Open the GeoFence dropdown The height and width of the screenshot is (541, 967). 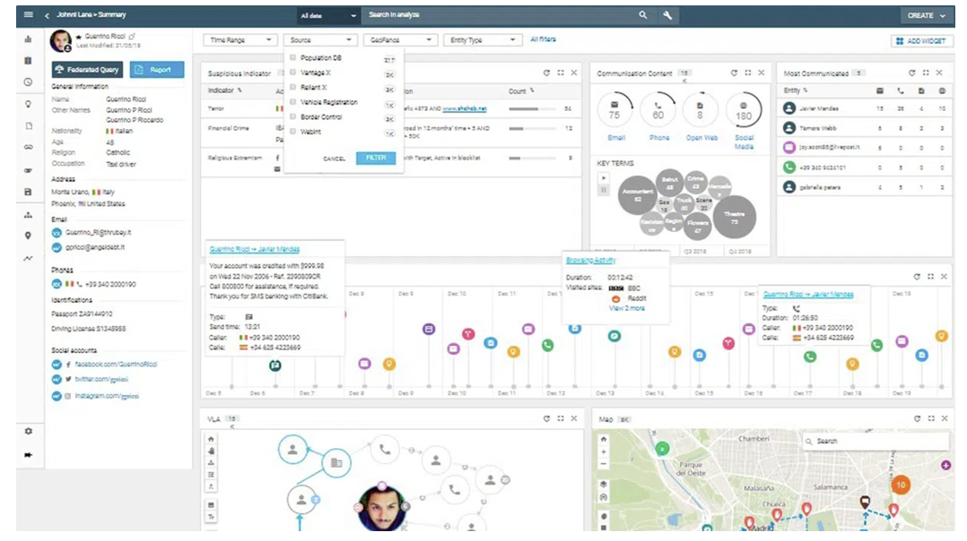click(x=400, y=40)
